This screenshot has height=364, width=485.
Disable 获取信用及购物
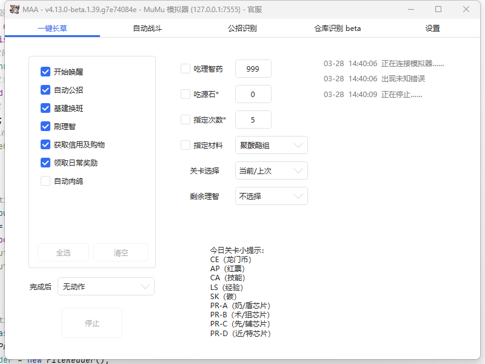click(x=45, y=144)
